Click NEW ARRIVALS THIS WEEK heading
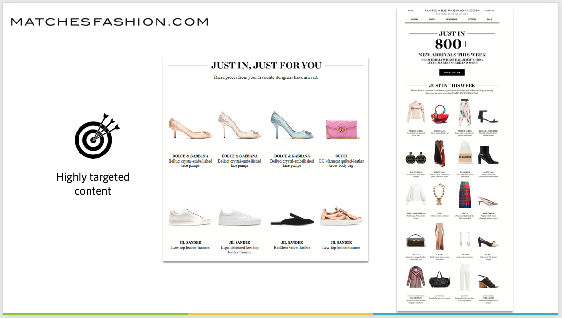This screenshot has width=562, height=318. coord(452,55)
